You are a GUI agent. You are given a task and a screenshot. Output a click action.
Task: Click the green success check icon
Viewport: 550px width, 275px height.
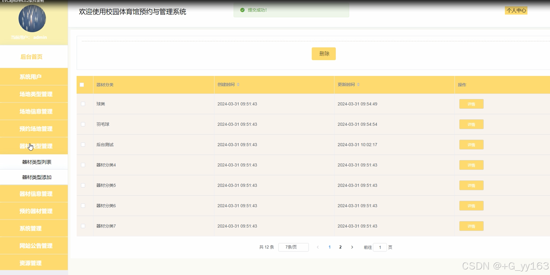click(242, 10)
